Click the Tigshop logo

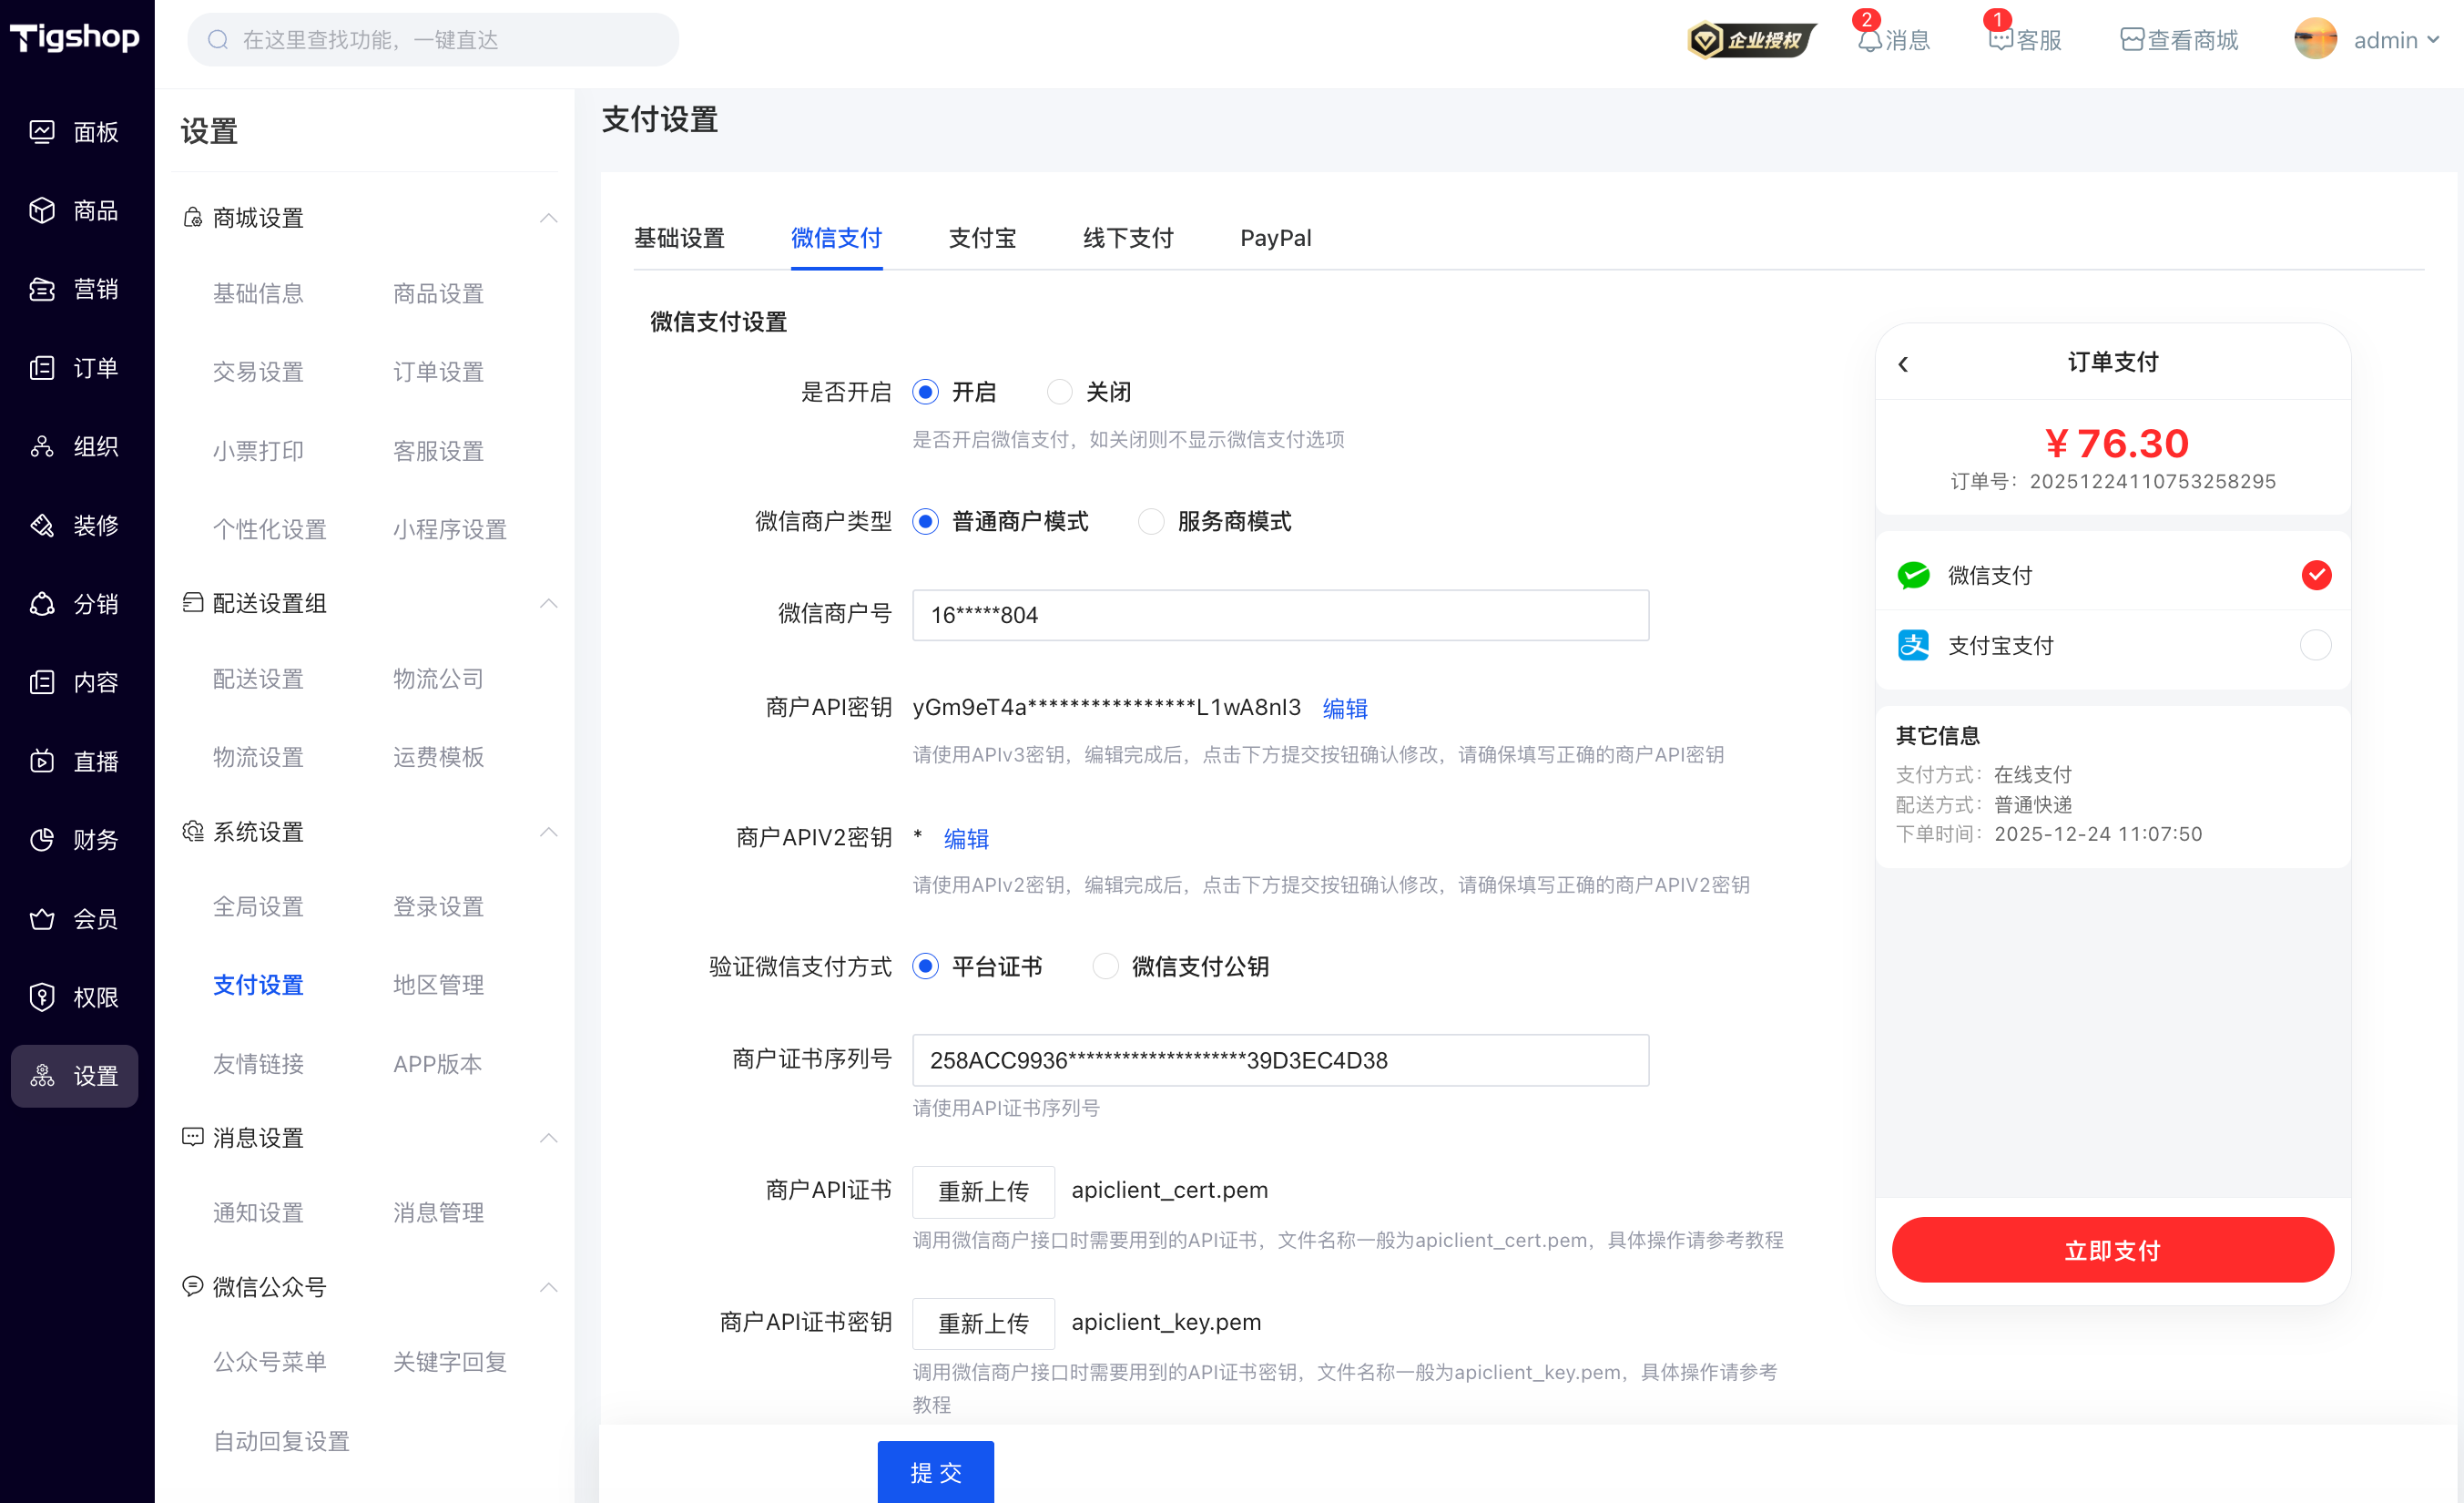coord(75,38)
